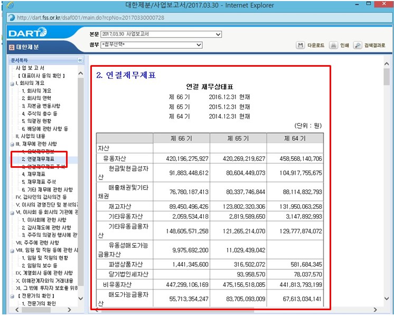Open the 본문 document version dropdown
The height and width of the screenshot is (316, 394).
218,34
